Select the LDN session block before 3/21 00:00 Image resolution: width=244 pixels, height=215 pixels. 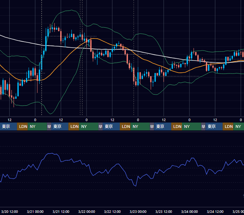pos(22,126)
